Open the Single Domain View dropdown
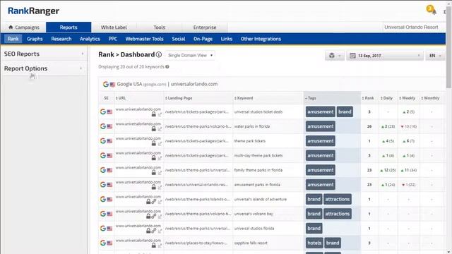The height and width of the screenshot is (254, 452). click(190, 55)
